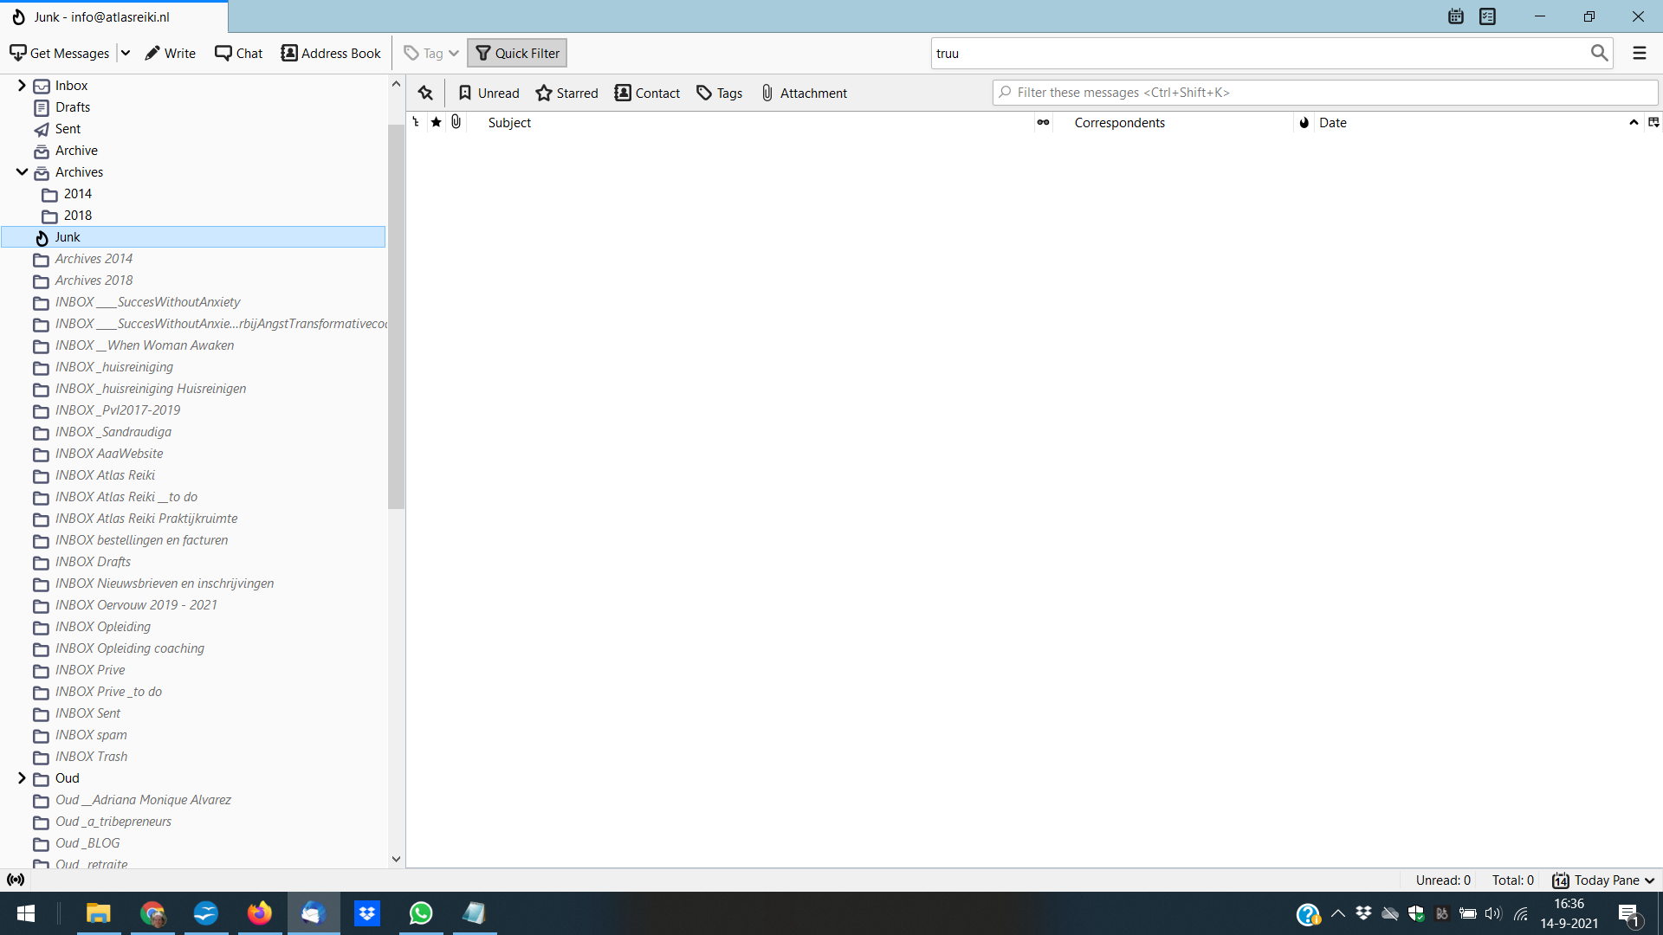
Task: Click the Filter these messages field
Action: pos(1325,92)
